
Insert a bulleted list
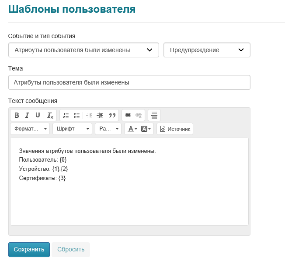click(76, 115)
